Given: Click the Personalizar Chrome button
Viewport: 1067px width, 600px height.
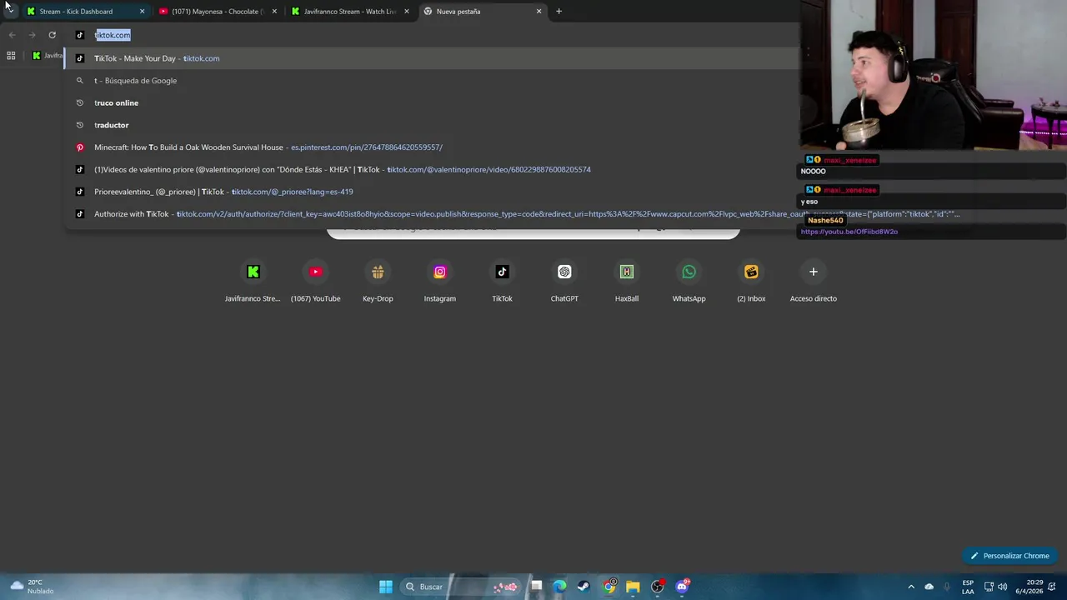Looking at the screenshot, I should tap(1009, 556).
